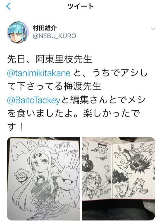Open the @BaitoTackey mention link

tap(34, 101)
